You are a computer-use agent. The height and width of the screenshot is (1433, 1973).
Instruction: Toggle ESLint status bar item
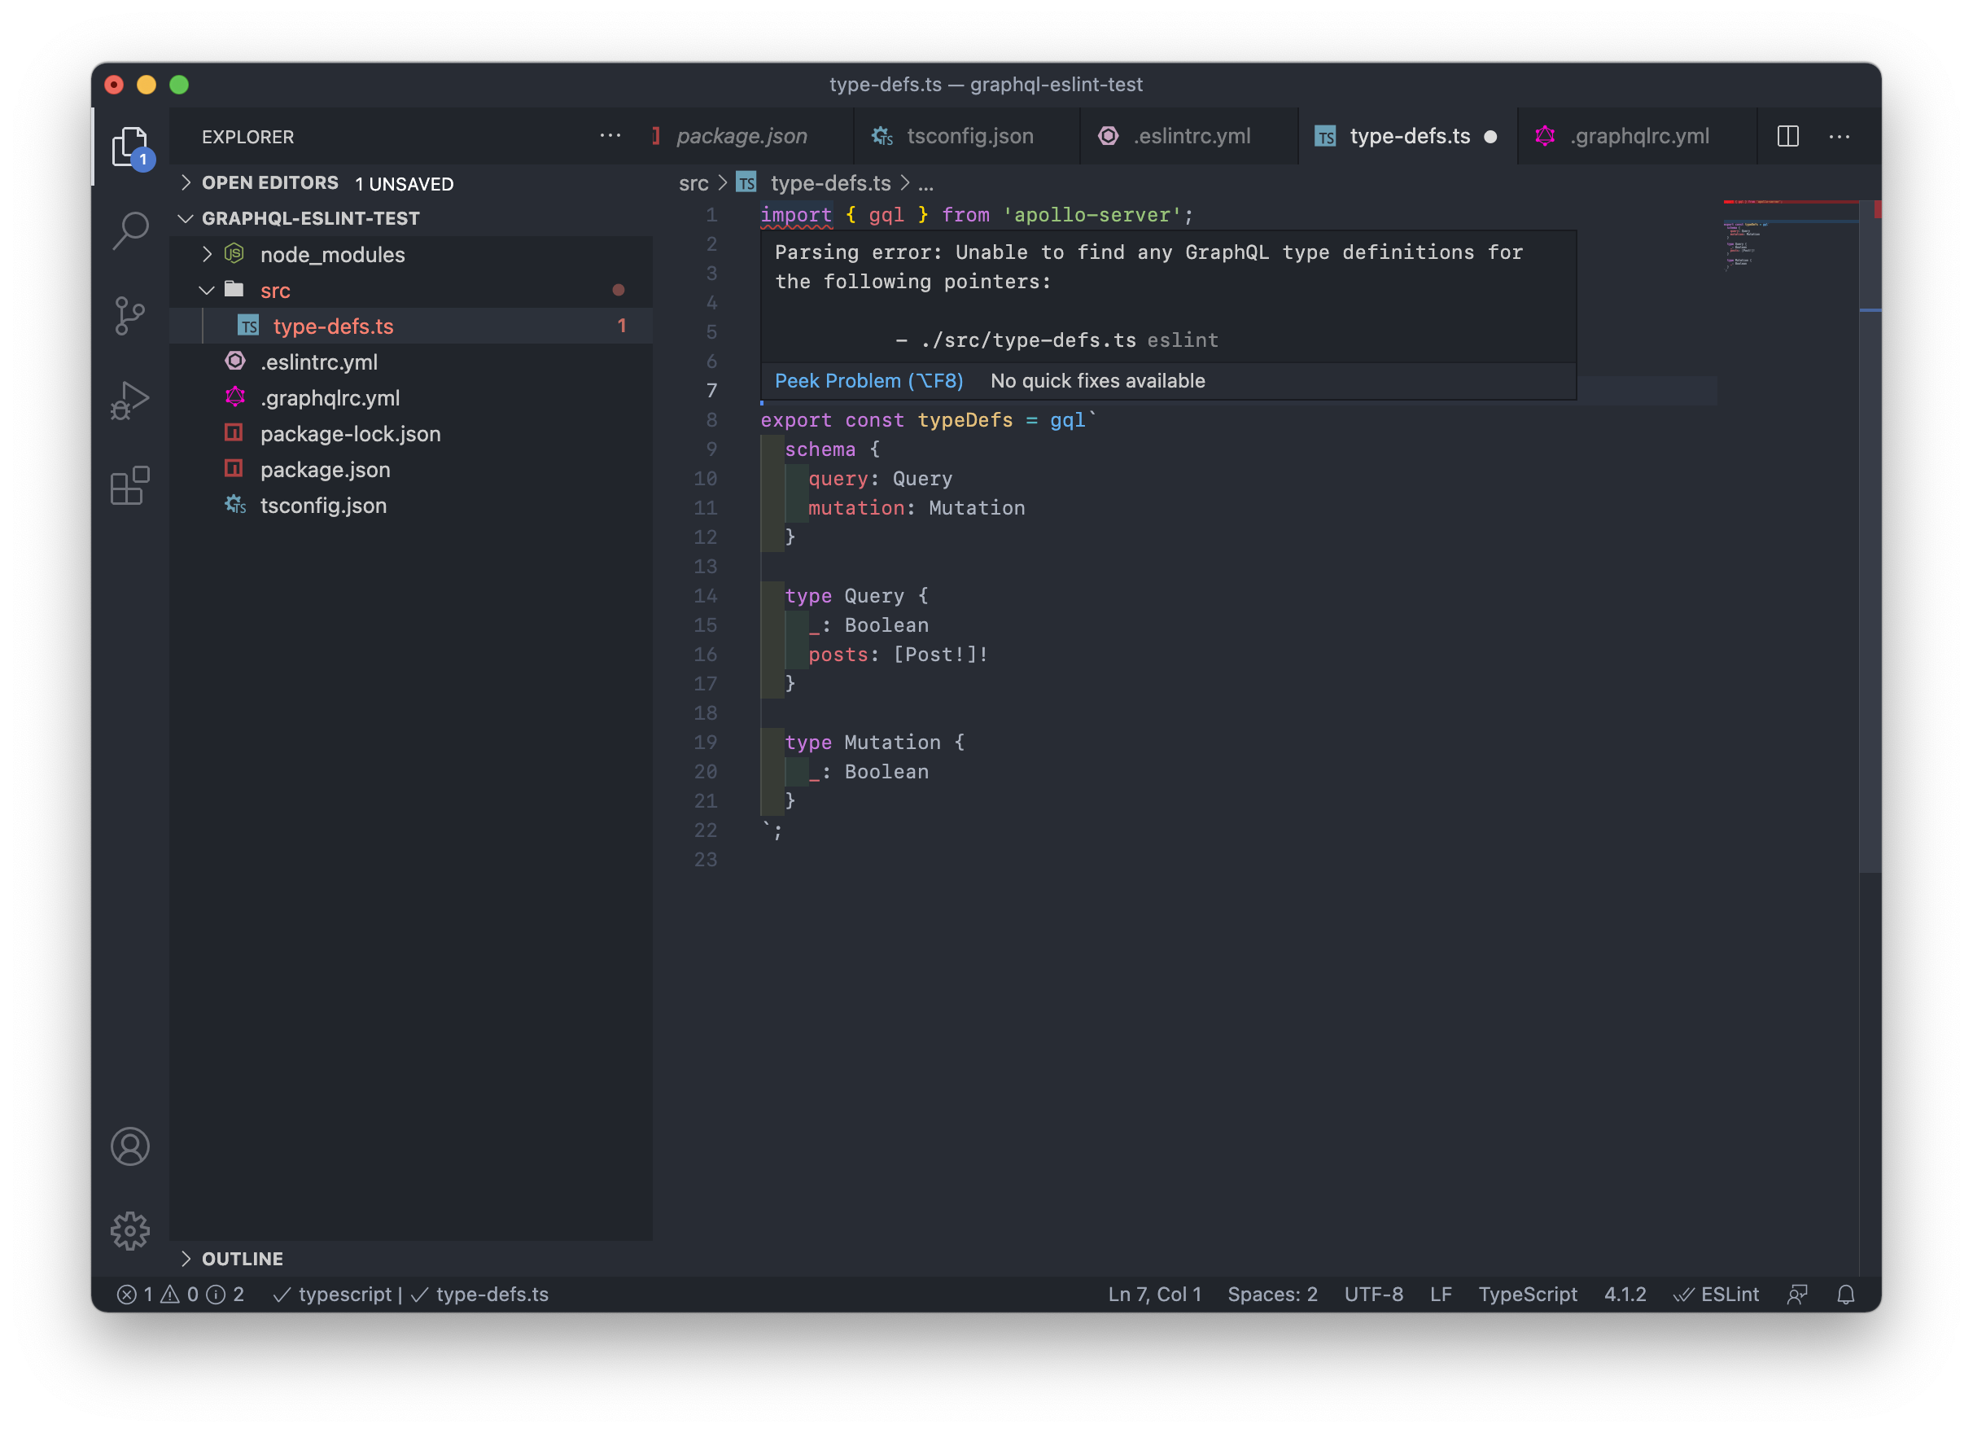(1717, 1295)
